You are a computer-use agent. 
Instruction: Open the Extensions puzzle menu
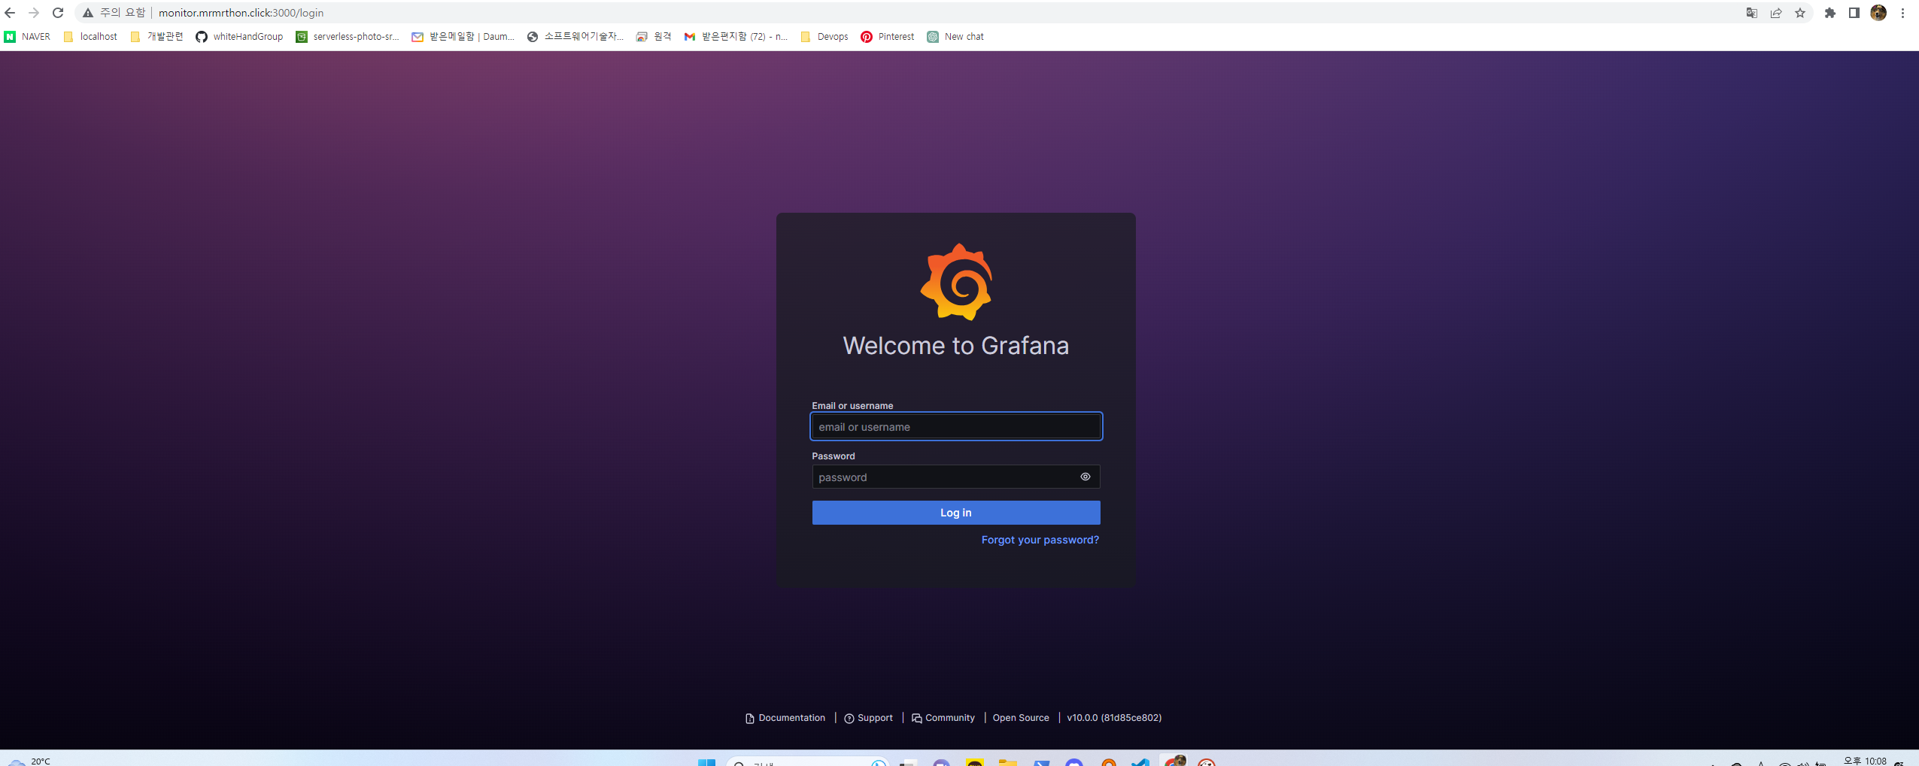(1830, 13)
